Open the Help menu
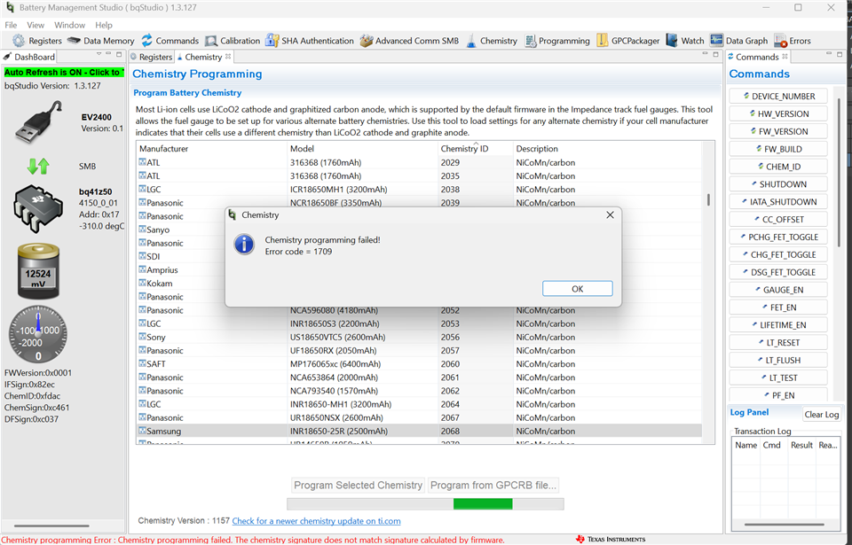The image size is (852, 545). pyautogui.click(x=104, y=25)
